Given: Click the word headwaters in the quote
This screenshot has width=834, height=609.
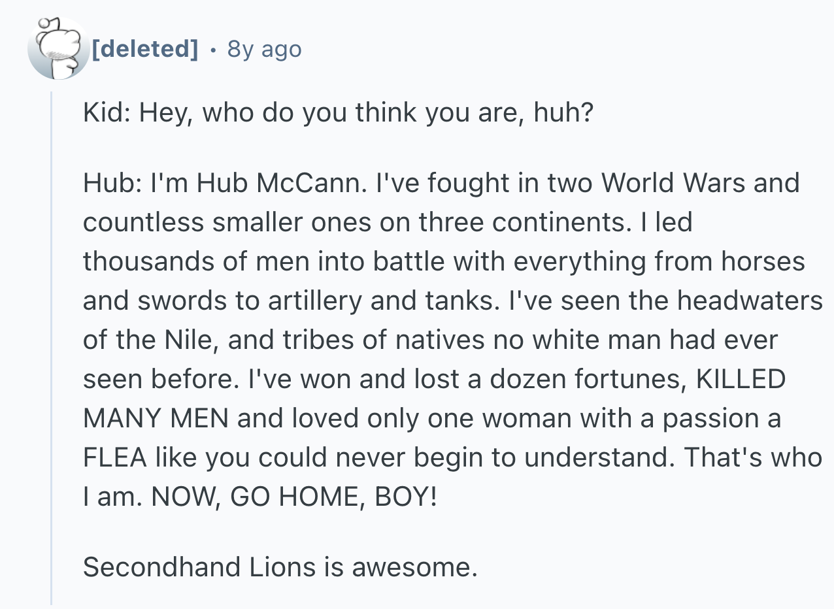Looking at the screenshot, I should [749, 301].
